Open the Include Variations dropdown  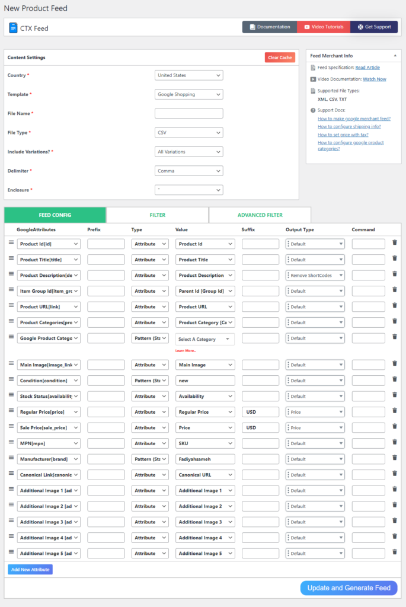click(189, 152)
